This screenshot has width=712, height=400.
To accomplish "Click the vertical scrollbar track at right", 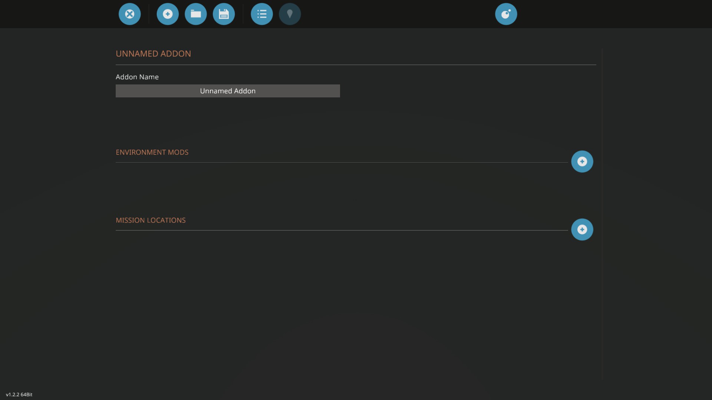I will pyautogui.click(x=602, y=215).
